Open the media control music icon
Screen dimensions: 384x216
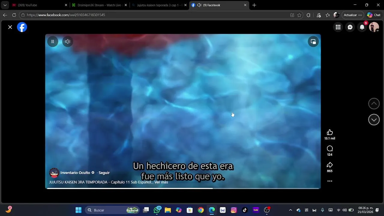[x=319, y=15]
